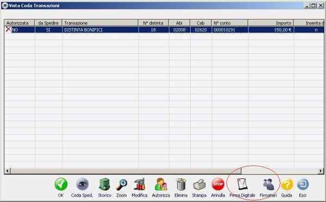Viewport: 326px width, 202px height.
Task: Open Firma Digitale document icon
Action: pos(242,184)
